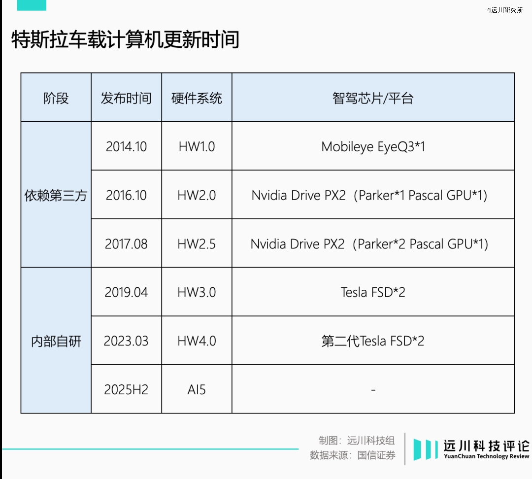Select the HW3.0 hardware cell
Screen dimensions: 532x479
click(x=197, y=292)
